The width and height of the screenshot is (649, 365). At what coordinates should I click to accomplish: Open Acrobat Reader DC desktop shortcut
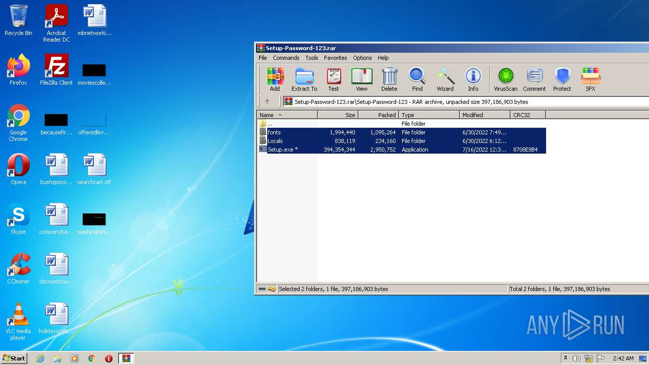click(56, 23)
